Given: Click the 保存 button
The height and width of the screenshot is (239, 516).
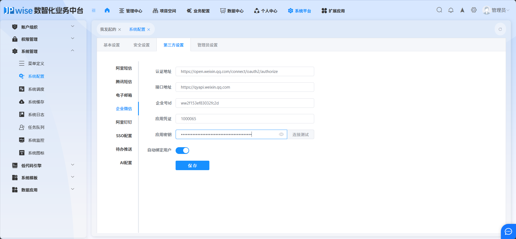Looking at the screenshot, I should (x=192, y=166).
